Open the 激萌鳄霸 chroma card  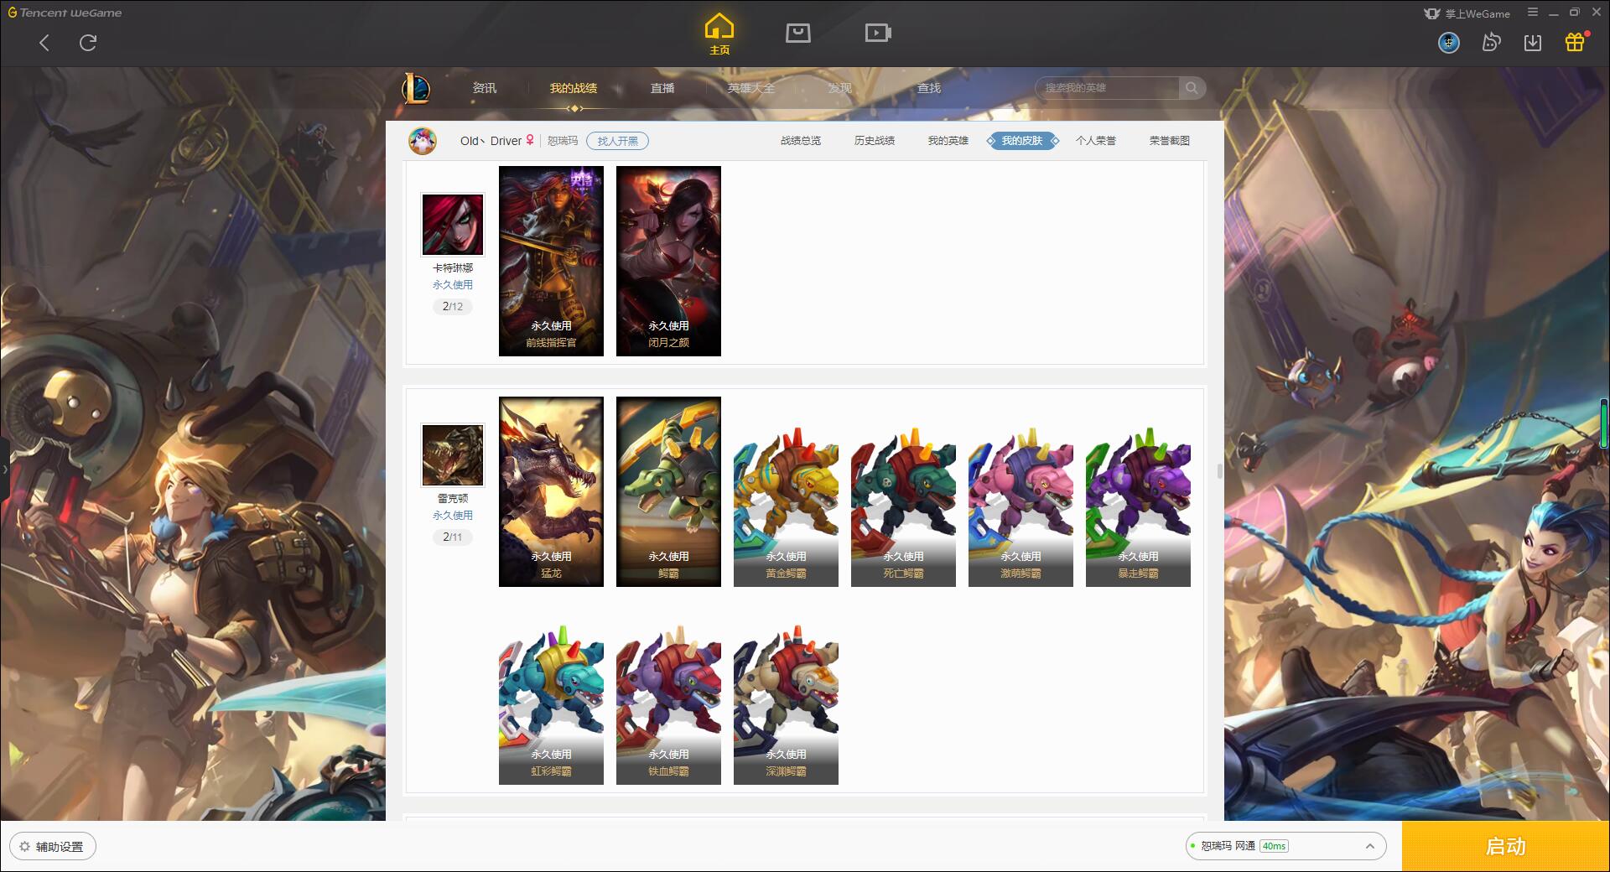pyautogui.click(x=1021, y=506)
